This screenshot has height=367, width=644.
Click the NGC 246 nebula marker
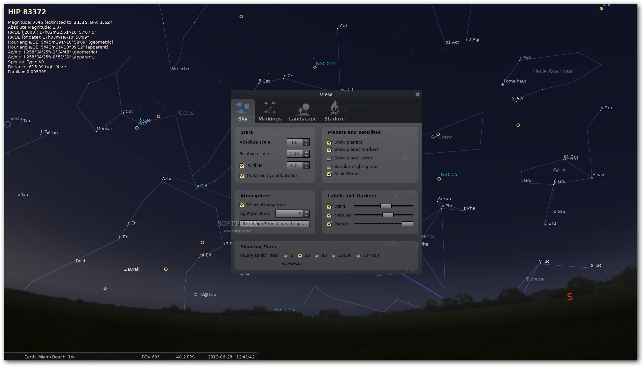pos(315,67)
